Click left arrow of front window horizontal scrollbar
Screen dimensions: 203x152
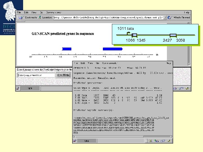tap(74, 137)
